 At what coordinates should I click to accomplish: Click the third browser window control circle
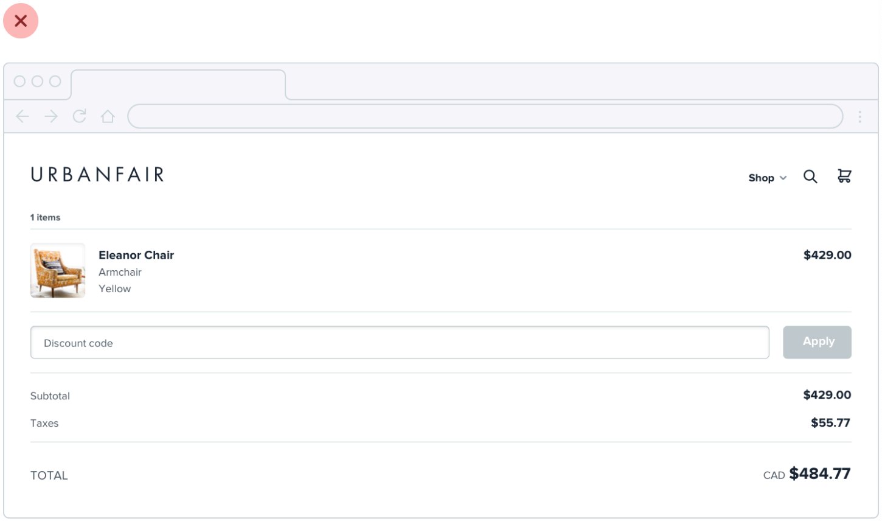[x=55, y=81]
